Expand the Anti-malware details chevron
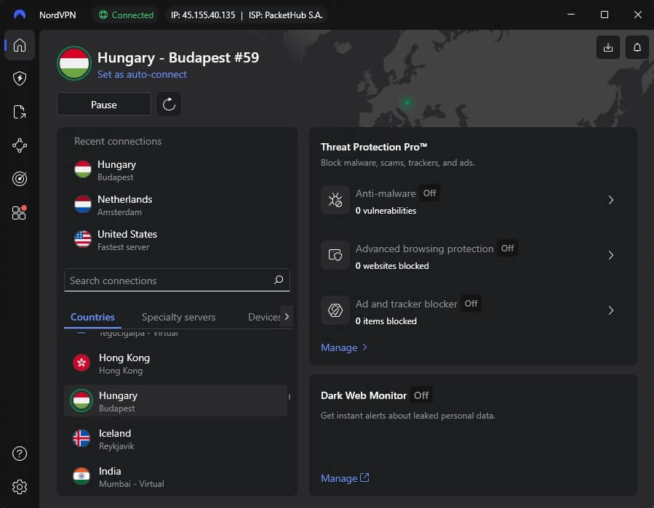 611,200
